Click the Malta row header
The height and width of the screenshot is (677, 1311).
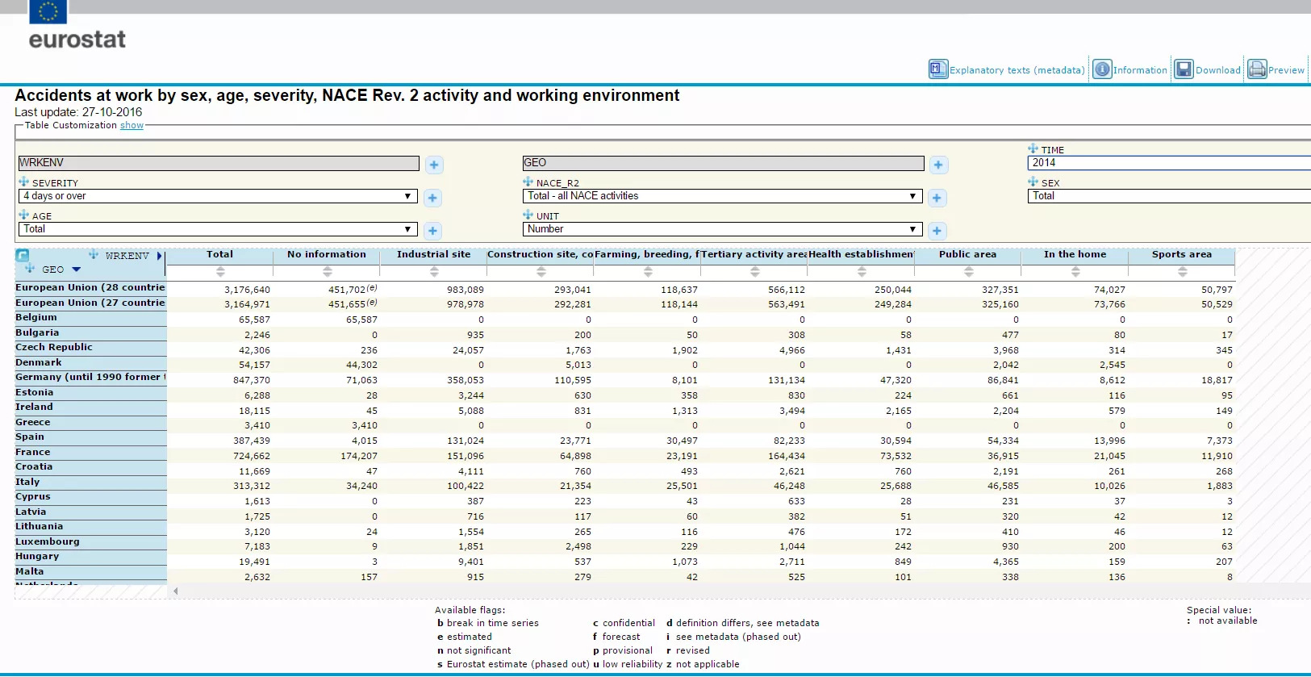click(x=90, y=572)
